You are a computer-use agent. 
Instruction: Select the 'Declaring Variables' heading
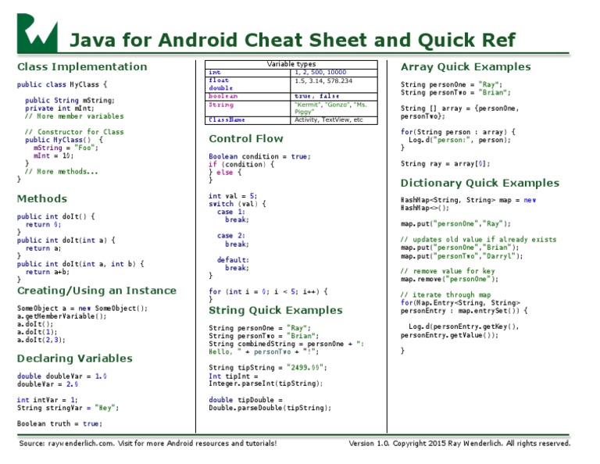[x=75, y=359]
